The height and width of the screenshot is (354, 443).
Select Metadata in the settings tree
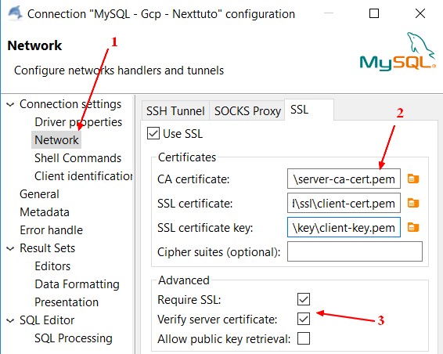click(45, 212)
